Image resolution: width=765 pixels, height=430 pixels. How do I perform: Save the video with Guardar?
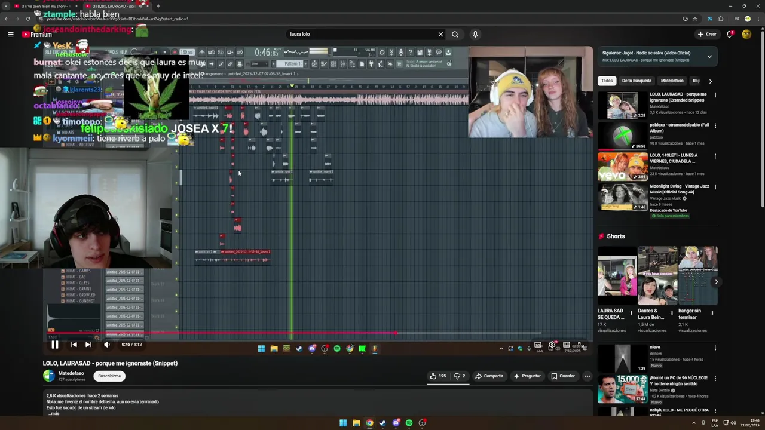pyautogui.click(x=563, y=376)
